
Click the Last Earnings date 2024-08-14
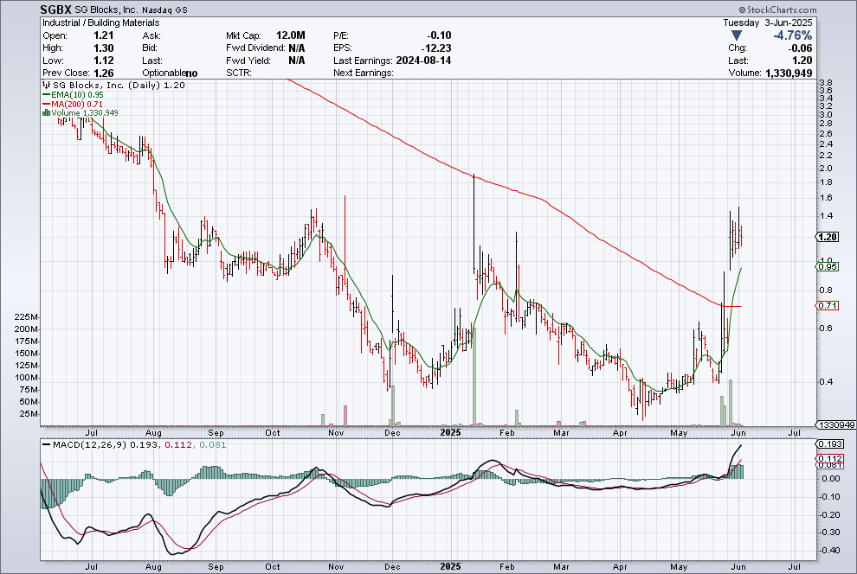(423, 61)
